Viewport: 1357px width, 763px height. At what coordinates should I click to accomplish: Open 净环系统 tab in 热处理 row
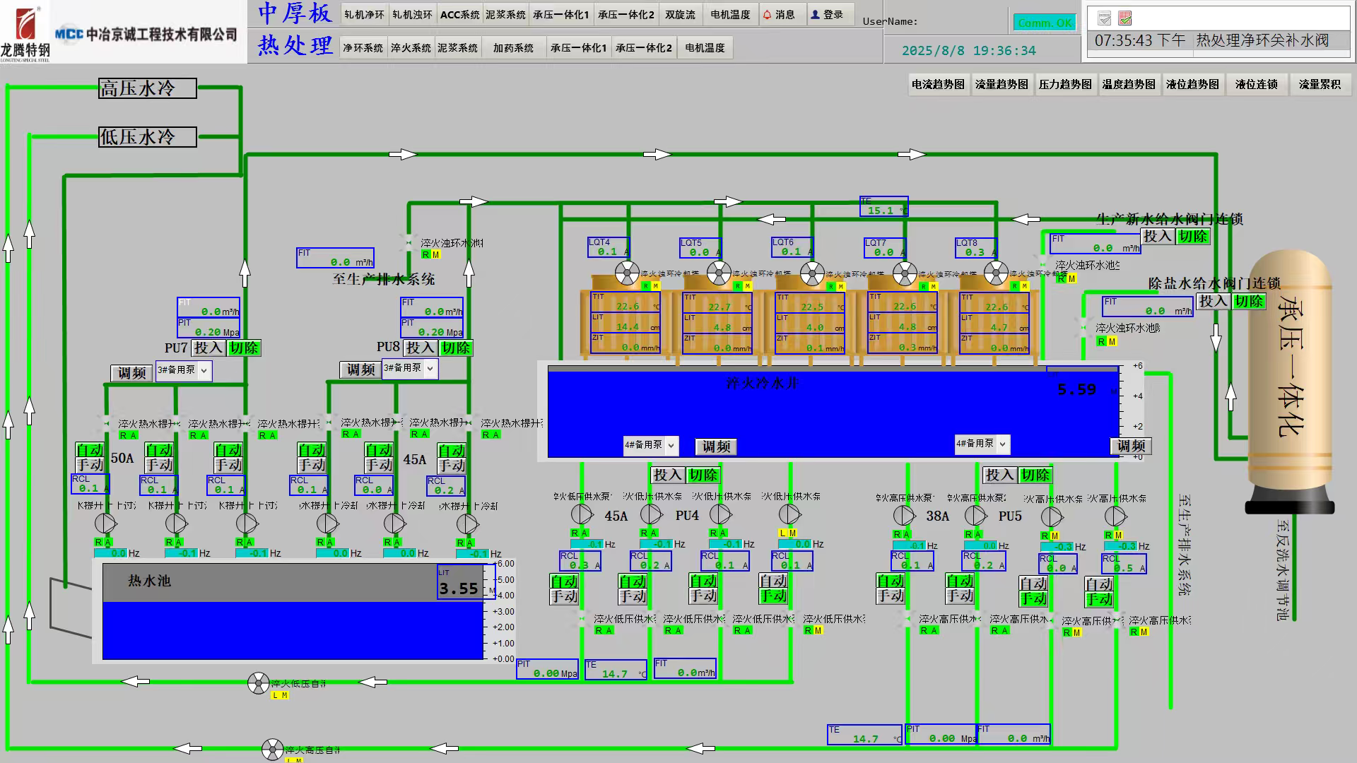coord(363,48)
